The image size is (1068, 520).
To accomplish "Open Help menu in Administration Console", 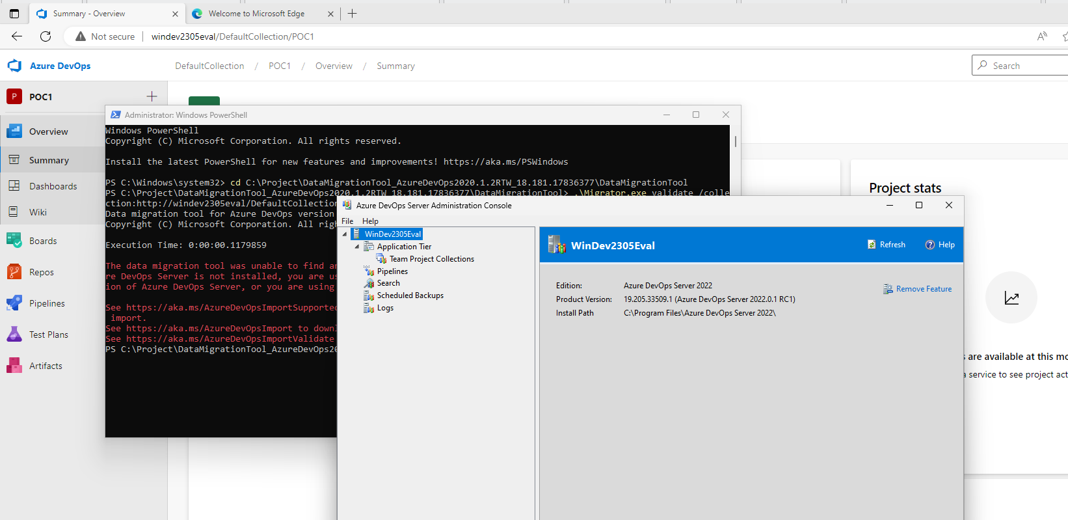I will coord(370,221).
